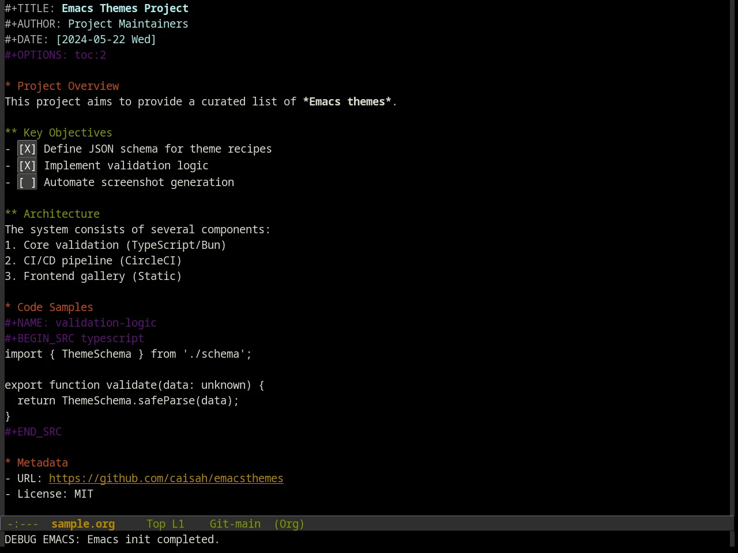Click the (Org) major mode indicator
Image resolution: width=738 pixels, height=553 pixels.
(x=289, y=524)
